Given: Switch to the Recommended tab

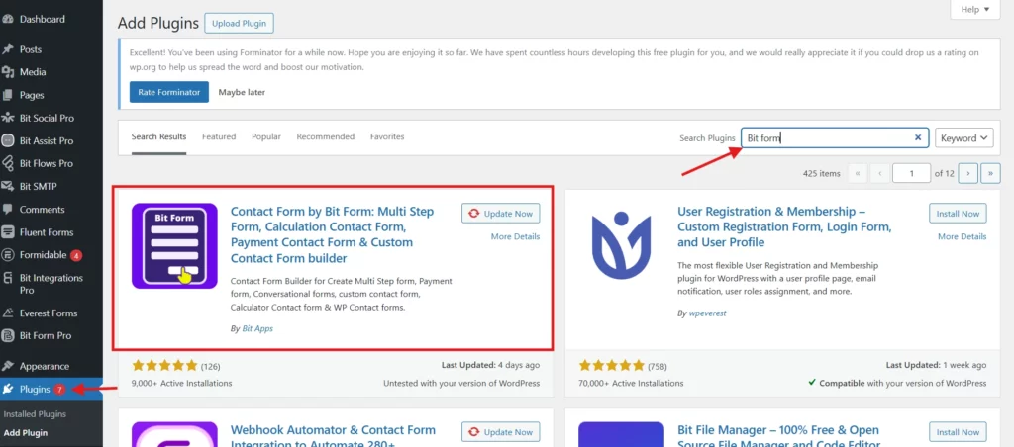Looking at the screenshot, I should 325,136.
